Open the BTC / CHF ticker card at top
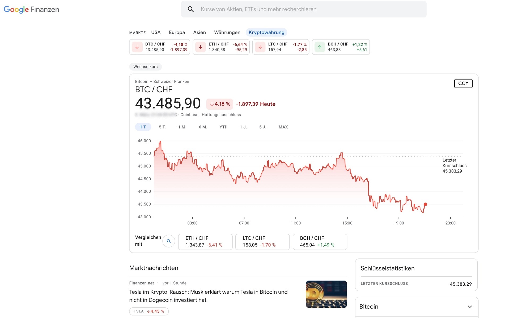 [160, 47]
